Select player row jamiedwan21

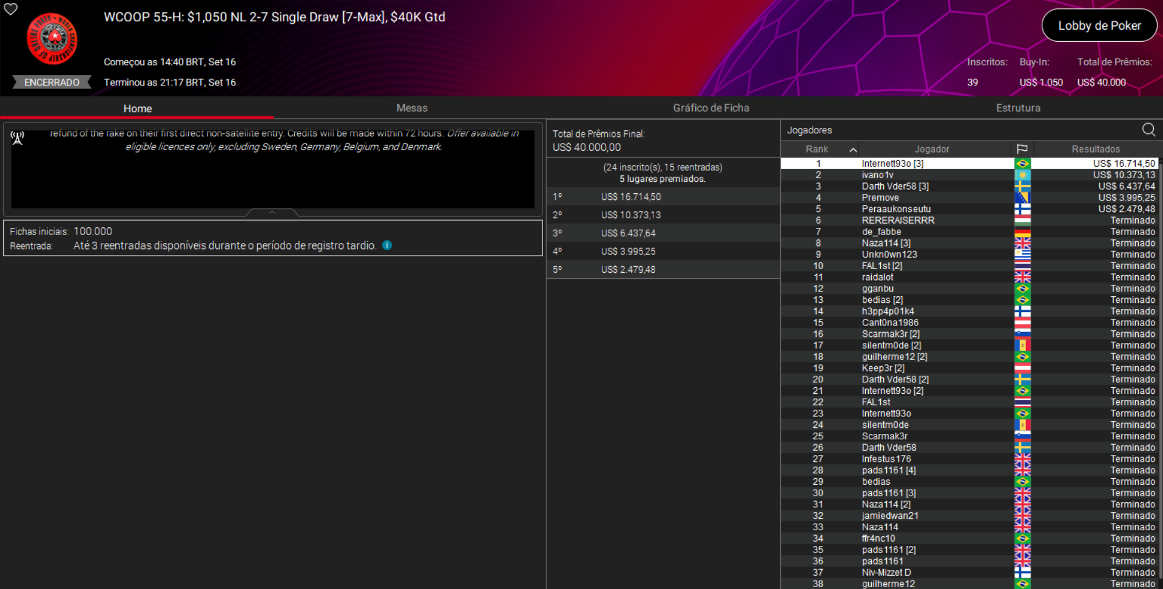[969, 516]
